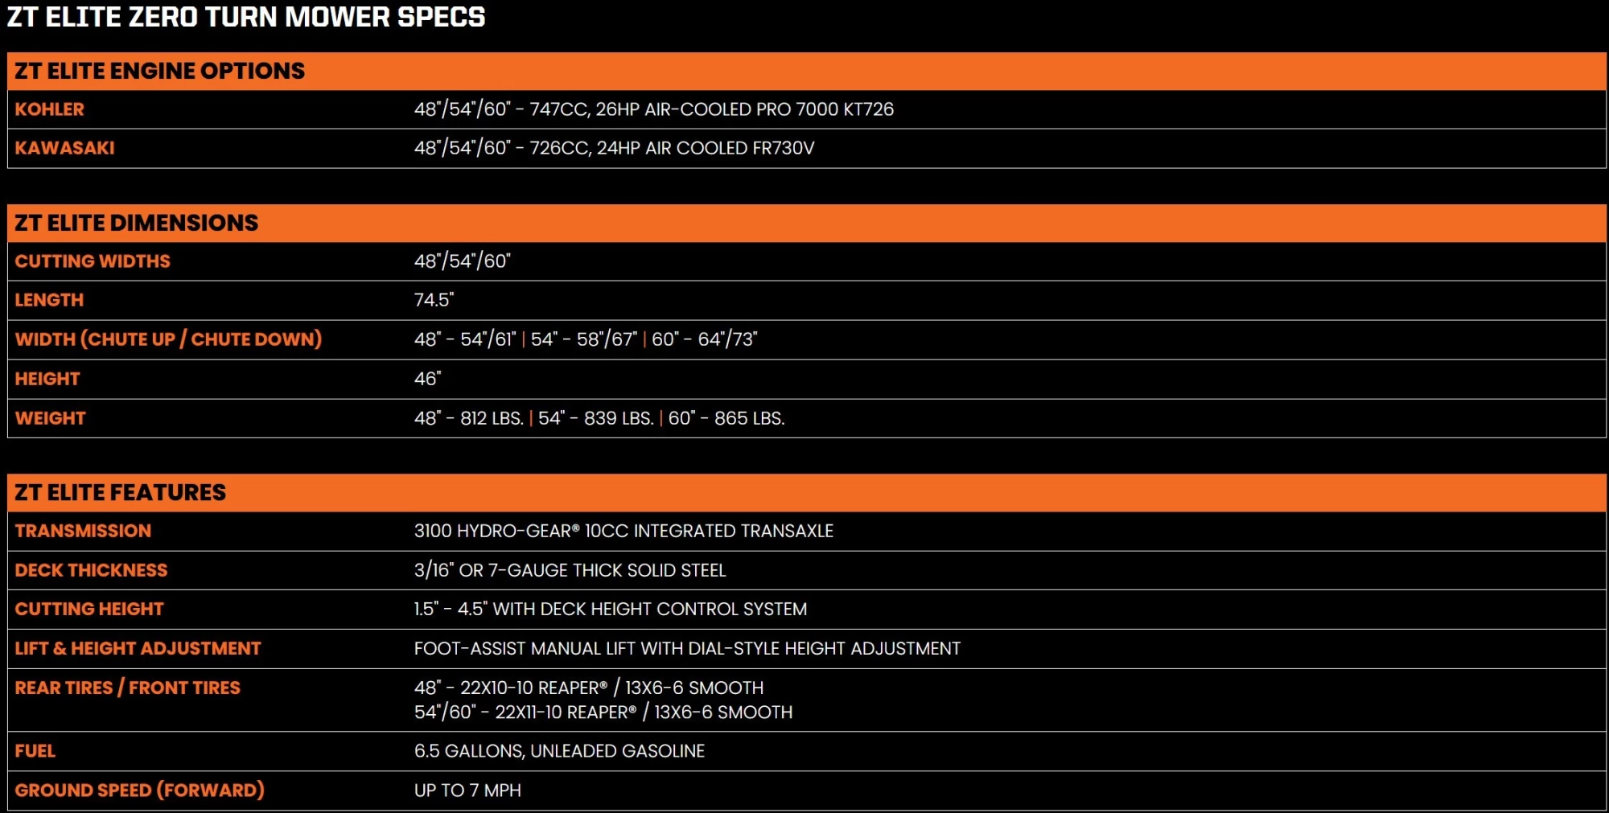Click the CUTTING HEIGHT label
This screenshot has width=1609, height=813.
pyautogui.click(x=89, y=609)
